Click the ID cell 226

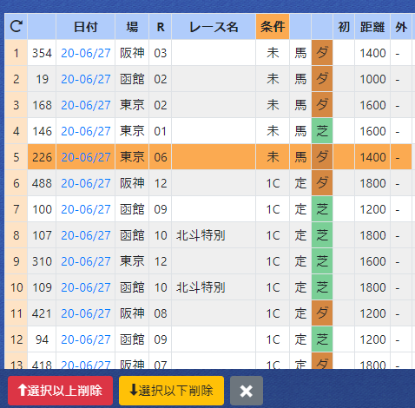[42, 157]
